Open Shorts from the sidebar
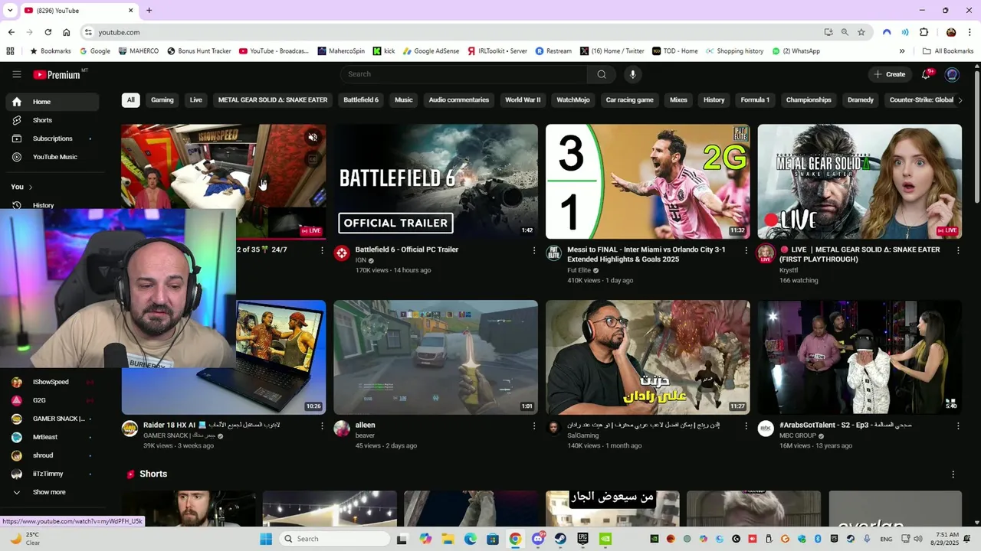Screen dimensions: 981x551 click(52, 120)
